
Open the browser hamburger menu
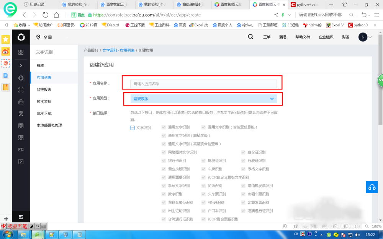tap(376, 15)
